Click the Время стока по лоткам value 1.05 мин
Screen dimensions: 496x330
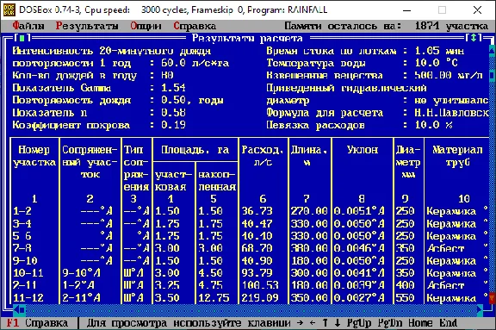tap(439, 51)
